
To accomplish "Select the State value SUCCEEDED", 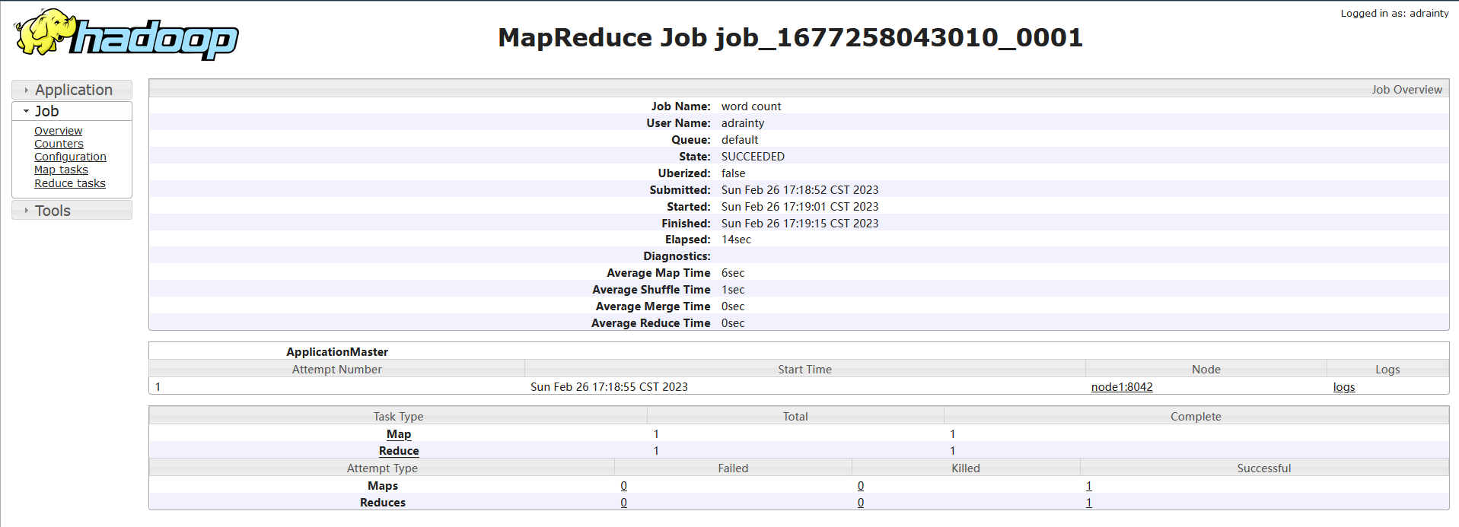I will coord(753,157).
